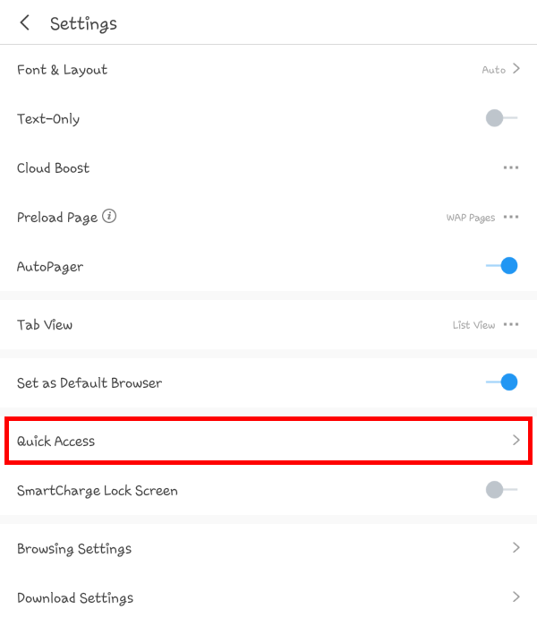Expand Browsing Settings chevron
The height and width of the screenshot is (618, 537).
pos(516,548)
